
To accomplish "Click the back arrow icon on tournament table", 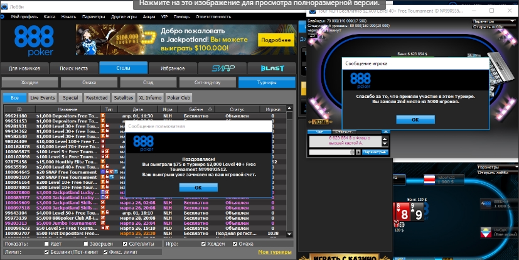I will [x=312, y=36].
